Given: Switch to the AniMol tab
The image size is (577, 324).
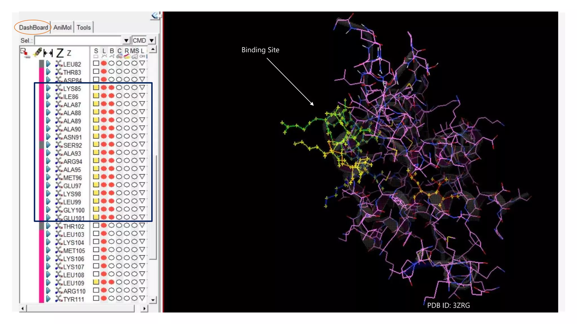Looking at the screenshot, I should pos(62,28).
